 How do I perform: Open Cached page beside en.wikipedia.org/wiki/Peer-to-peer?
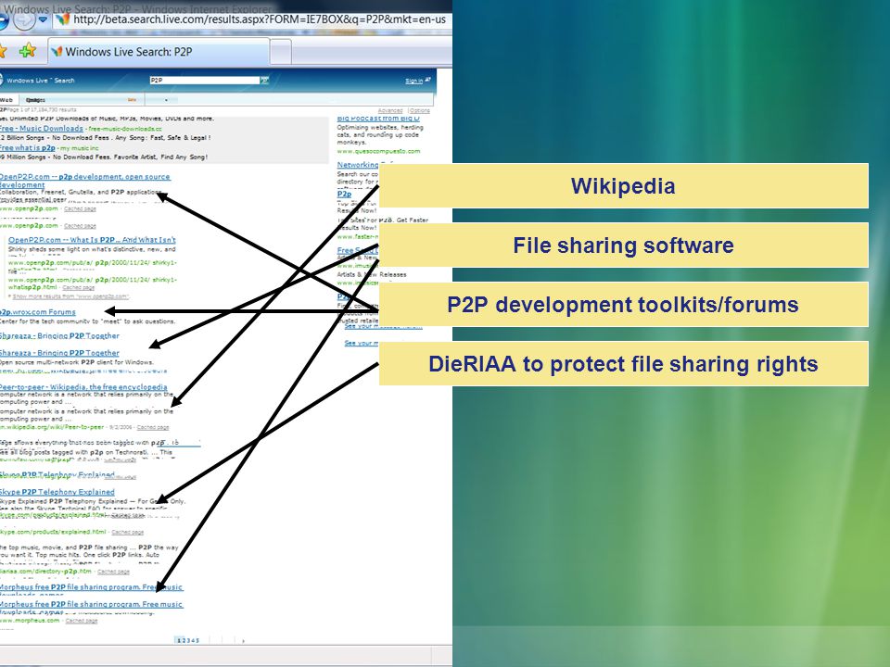153,427
